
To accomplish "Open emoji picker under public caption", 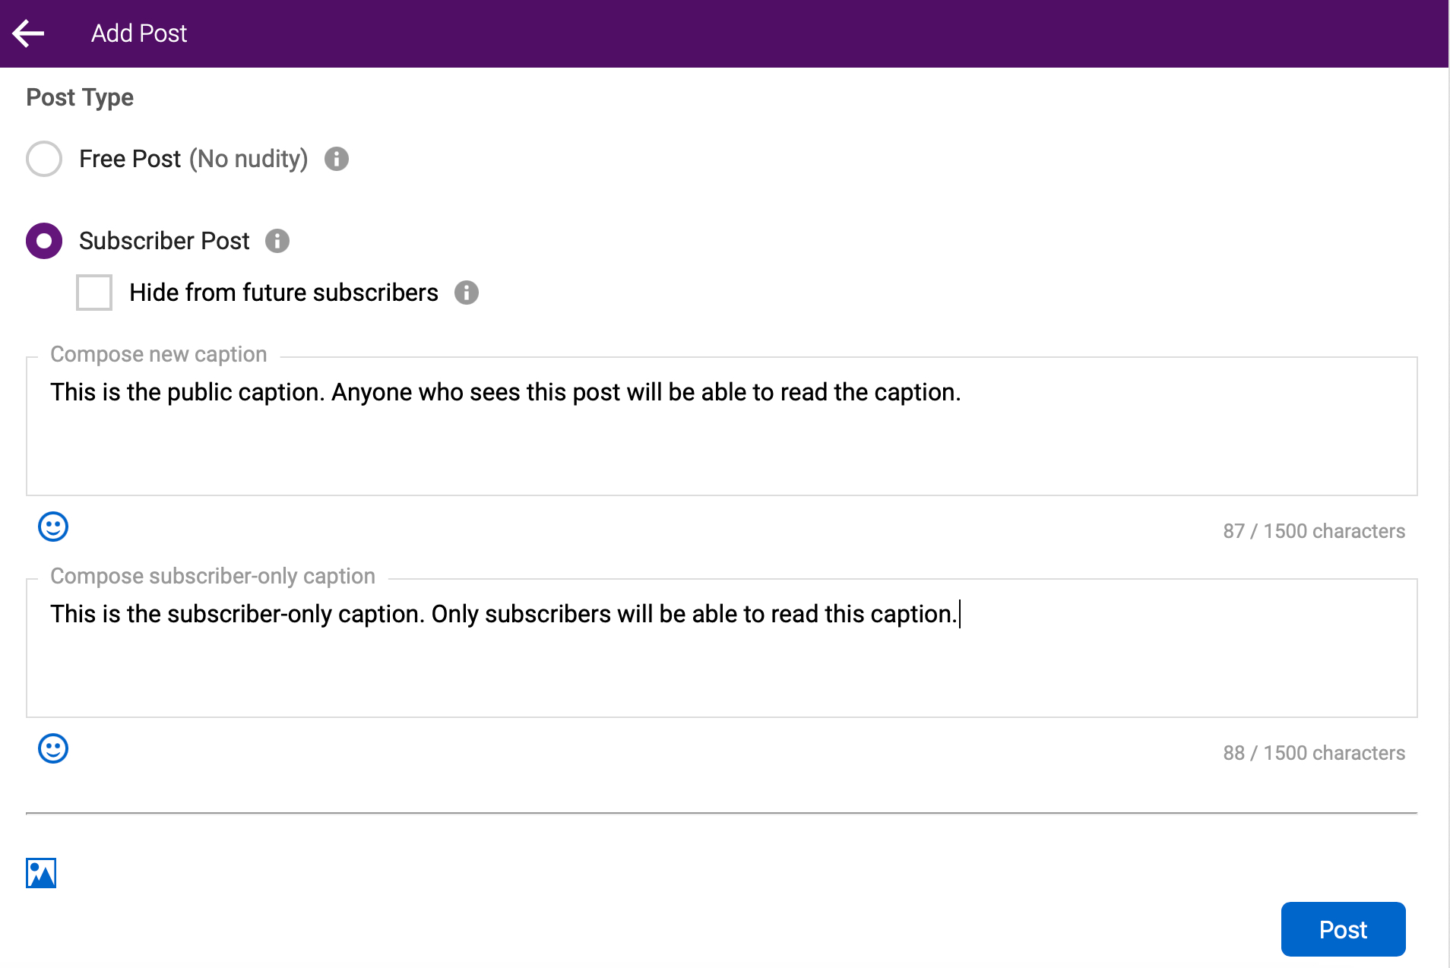I will pyautogui.click(x=53, y=527).
